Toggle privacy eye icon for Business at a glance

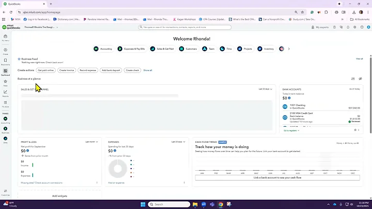tap(361, 79)
